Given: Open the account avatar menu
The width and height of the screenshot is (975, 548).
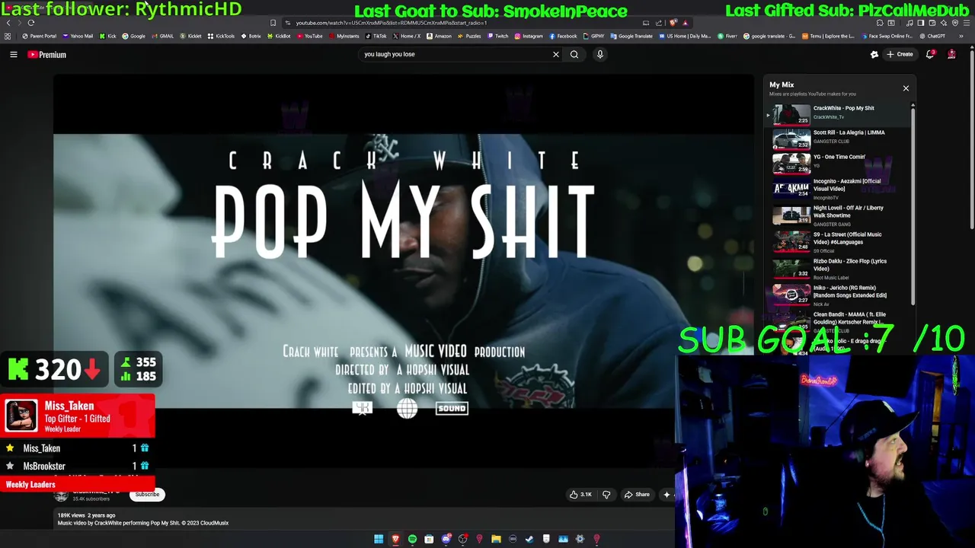Looking at the screenshot, I should point(951,54).
